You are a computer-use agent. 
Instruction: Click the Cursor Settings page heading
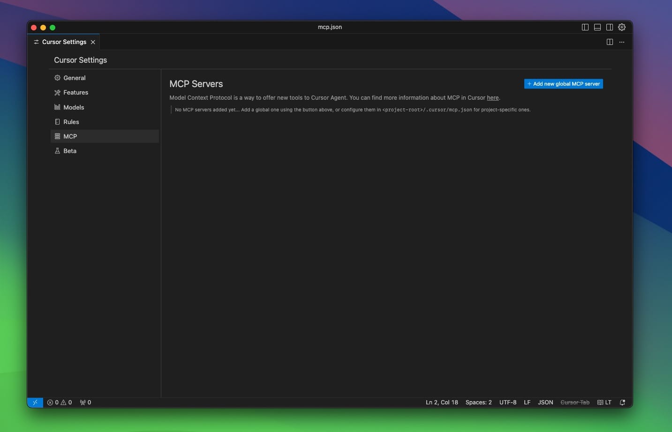click(x=80, y=60)
